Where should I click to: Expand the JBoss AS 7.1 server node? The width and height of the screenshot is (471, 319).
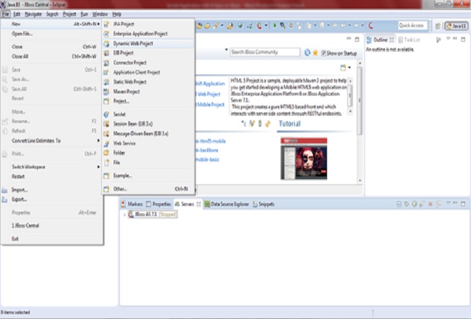(124, 215)
